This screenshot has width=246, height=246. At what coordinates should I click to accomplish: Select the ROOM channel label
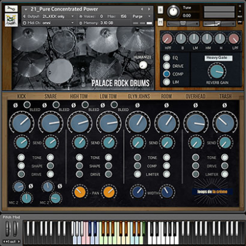click(166, 97)
